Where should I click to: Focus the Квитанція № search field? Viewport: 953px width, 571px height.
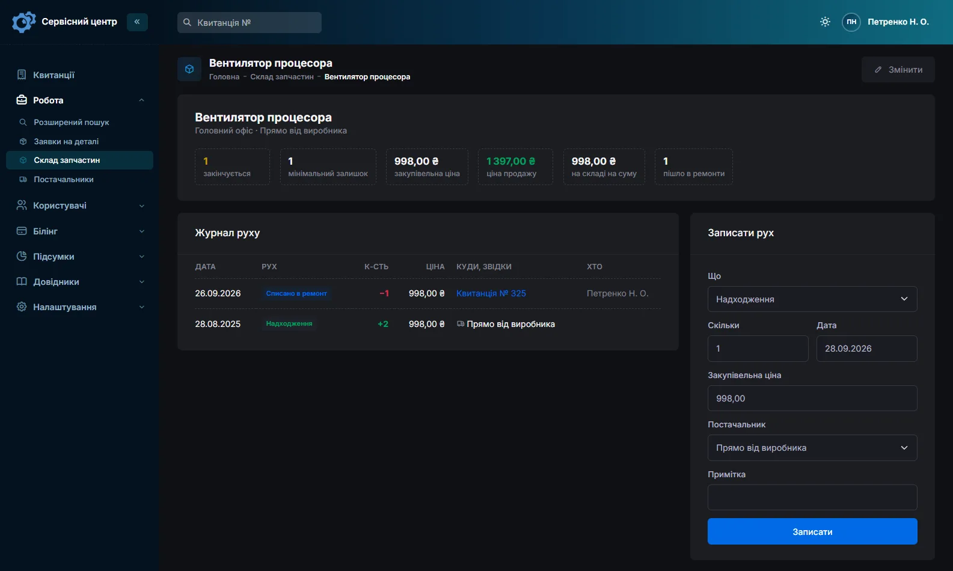point(250,22)
